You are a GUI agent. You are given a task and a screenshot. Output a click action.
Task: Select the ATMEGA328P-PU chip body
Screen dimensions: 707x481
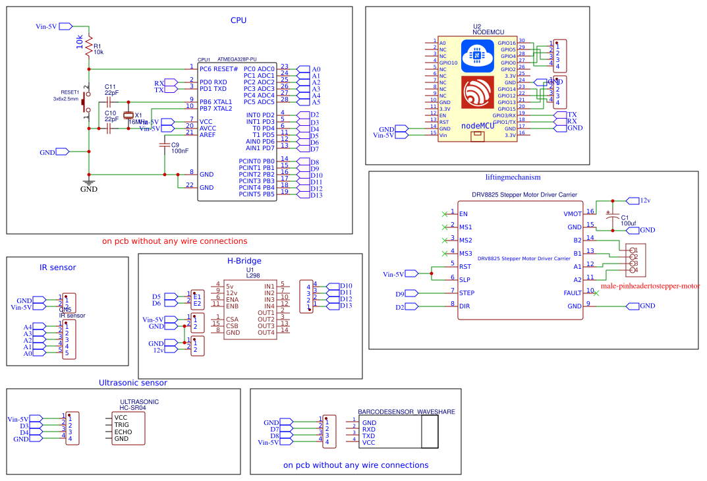[237, 132]
